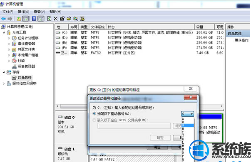The image size is (251, 162).
Task: Click the 磁盘 0 disk label
Action: pos(70,118)
